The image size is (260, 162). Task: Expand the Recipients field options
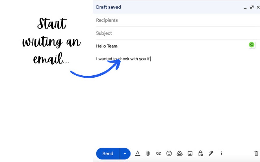pos(107,20)
